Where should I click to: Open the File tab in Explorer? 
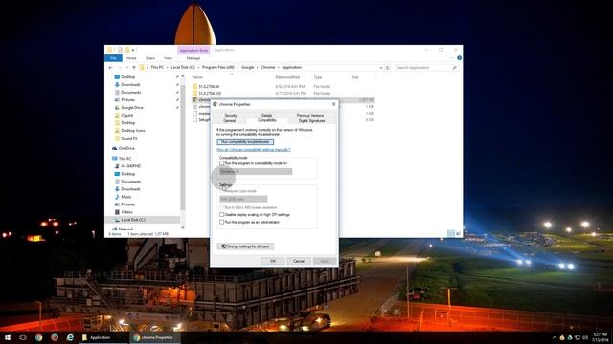click(x=113, y=58)
